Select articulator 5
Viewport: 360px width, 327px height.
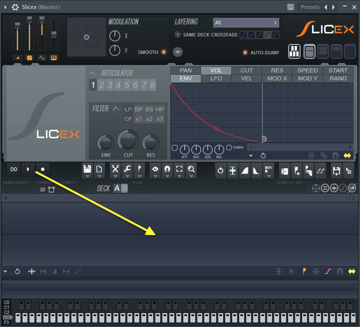pyautogui.click(x=127, y=85)
